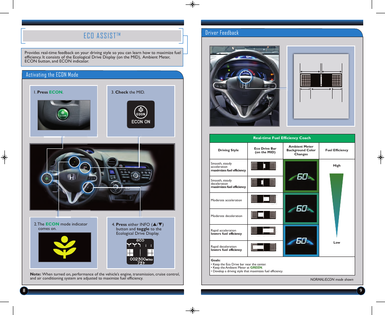Viewport: 385px width, 315px height.
Task: Click the green ECON button photo
Action: pyautogui.click(x=64, y=115)
